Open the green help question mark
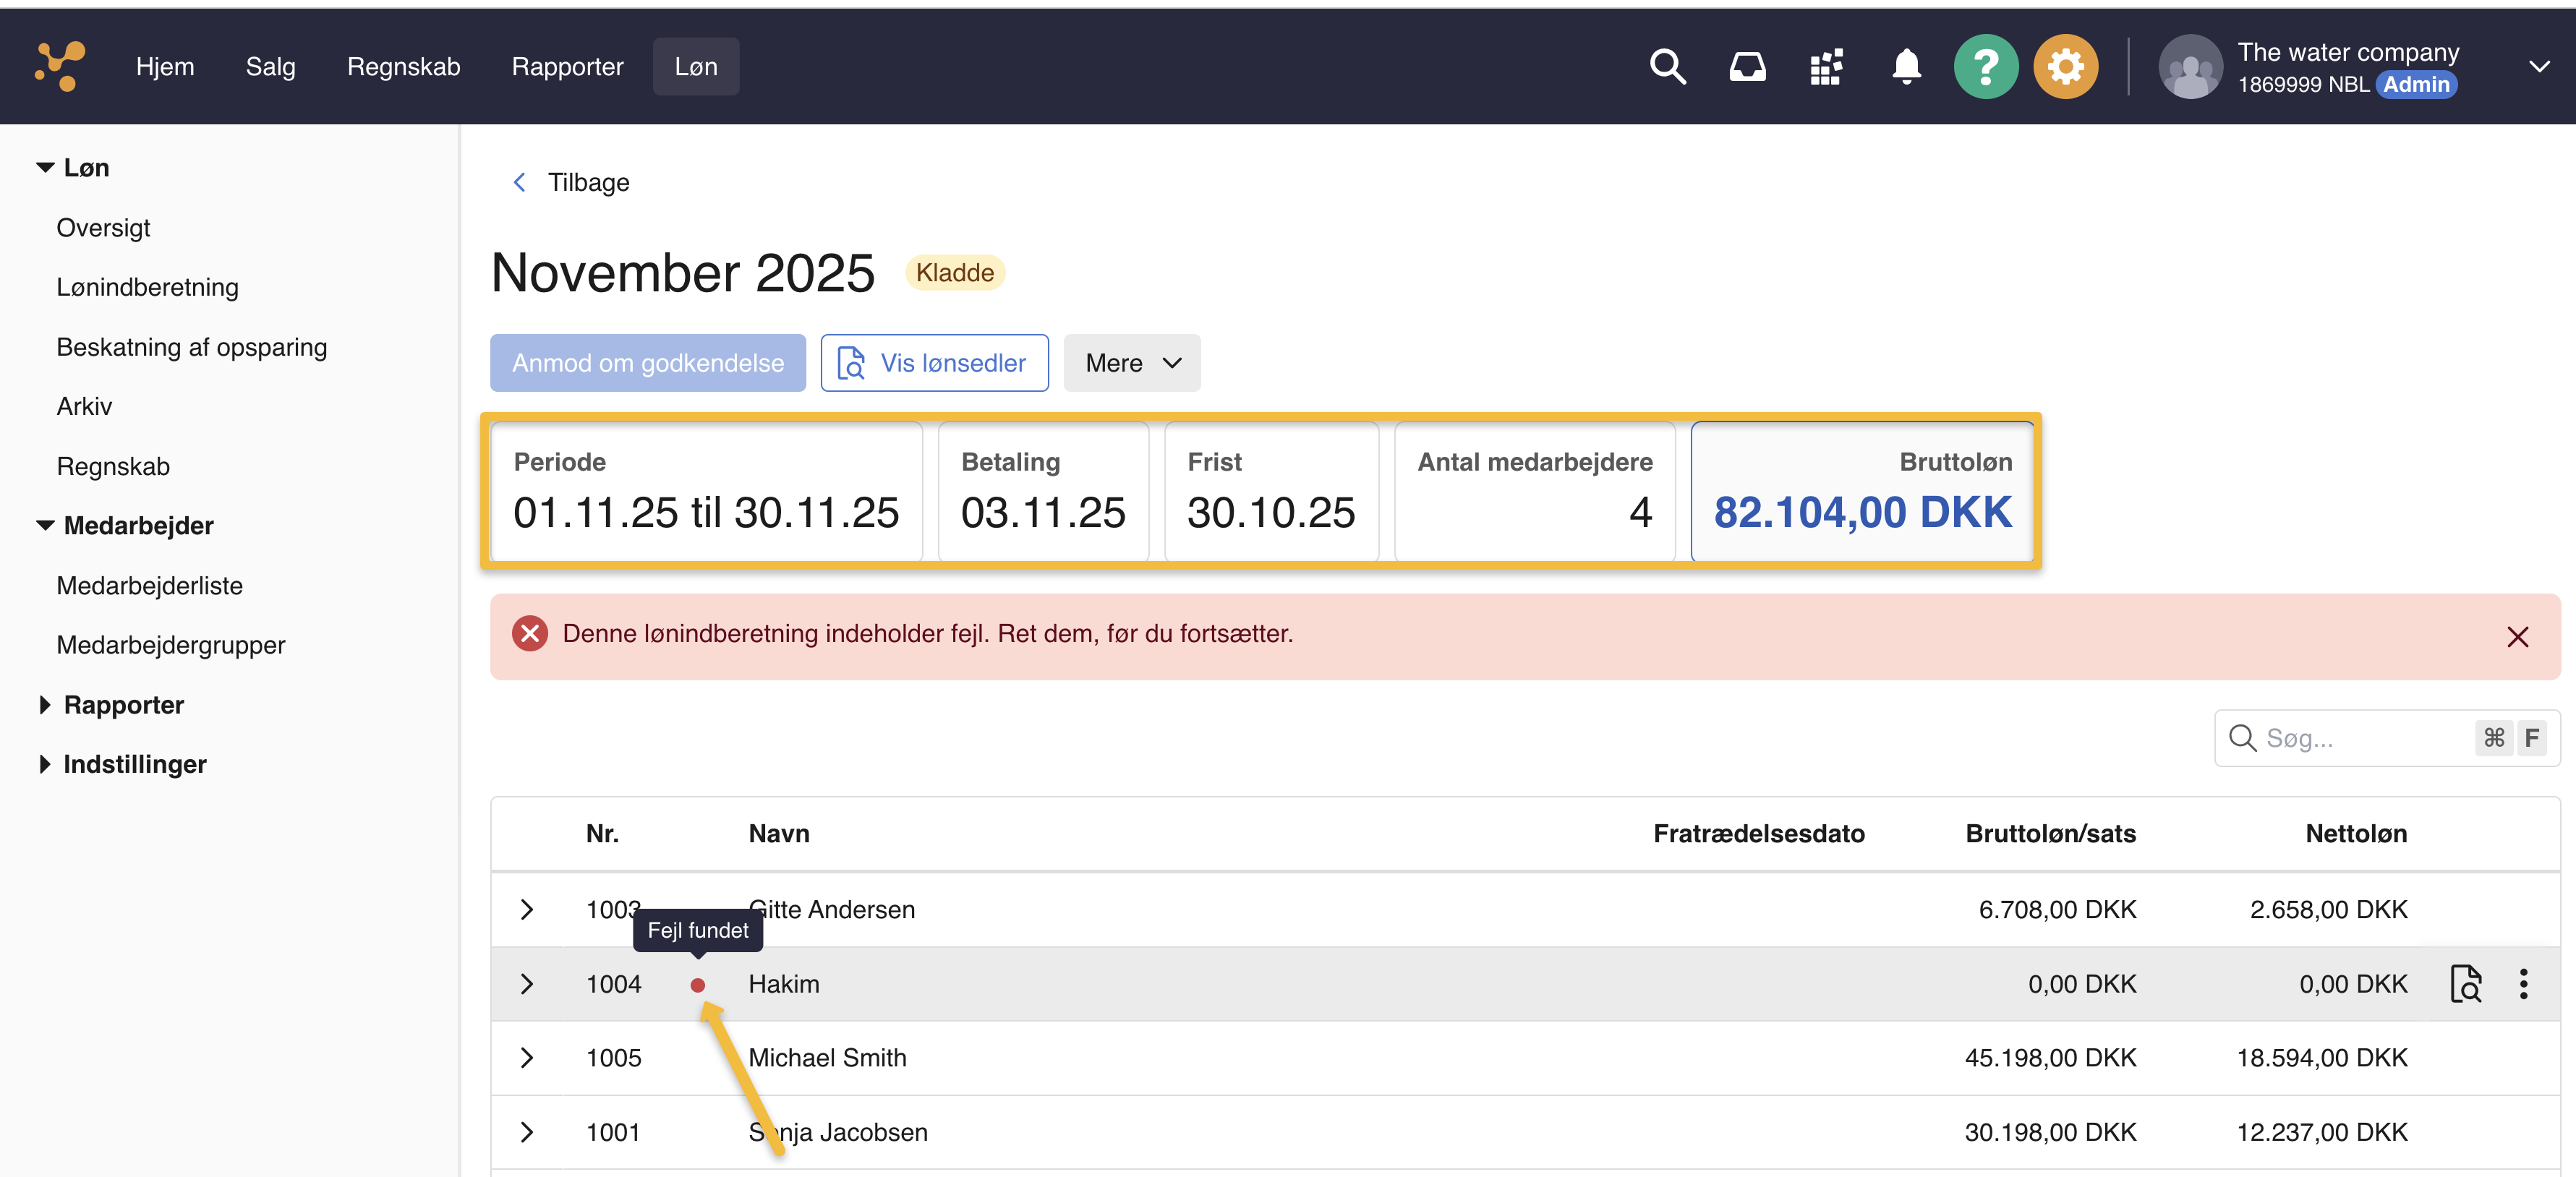Viewport: 2576px width, 1177px height. click(1985, 67)
